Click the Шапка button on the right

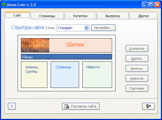[x=137, y=59]
